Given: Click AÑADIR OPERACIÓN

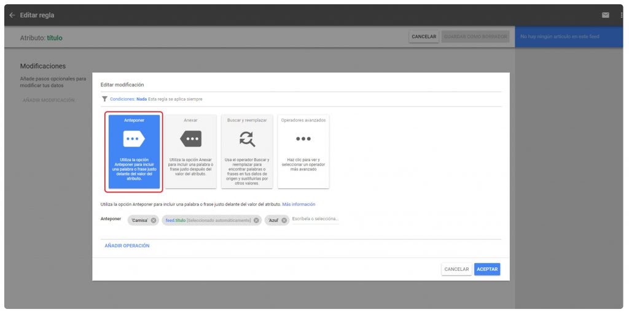Looking at the screenshot, I should click(127, 246).
